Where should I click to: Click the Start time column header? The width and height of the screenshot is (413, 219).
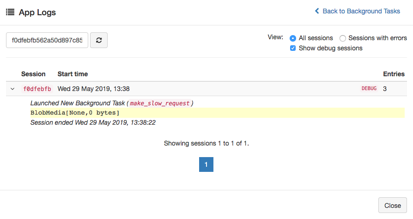click(73, 74)
